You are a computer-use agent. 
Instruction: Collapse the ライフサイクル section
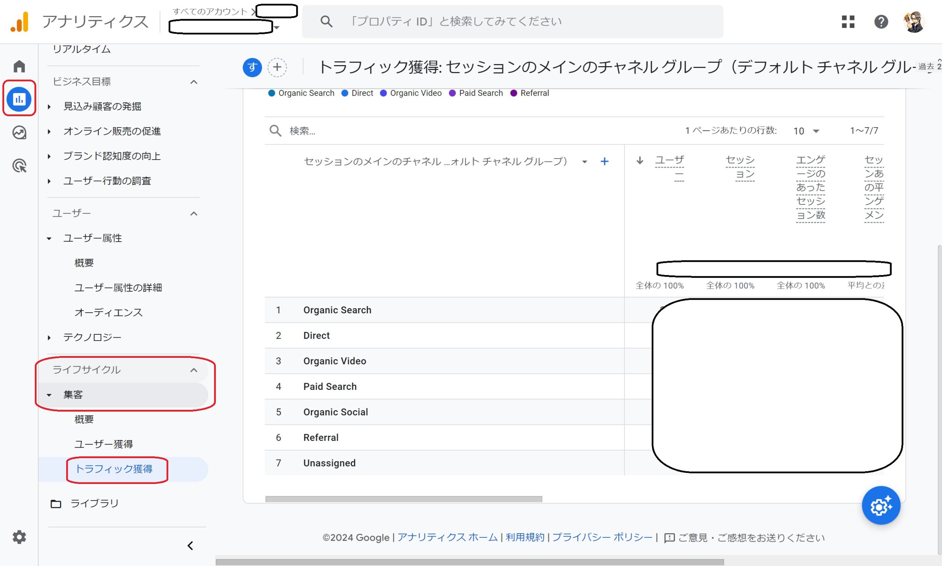(x=194, y=370)
